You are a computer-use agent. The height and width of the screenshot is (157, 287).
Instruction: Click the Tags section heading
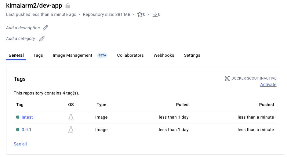pyautogui.click(x=20, y=79)
